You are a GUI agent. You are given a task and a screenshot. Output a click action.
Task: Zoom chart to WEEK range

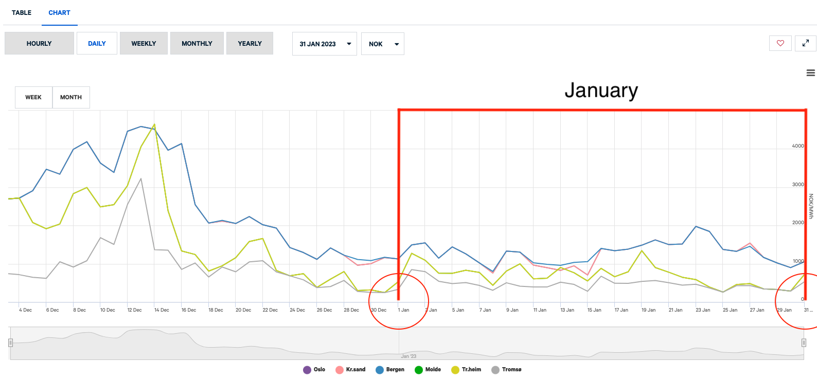pos(33,97)
